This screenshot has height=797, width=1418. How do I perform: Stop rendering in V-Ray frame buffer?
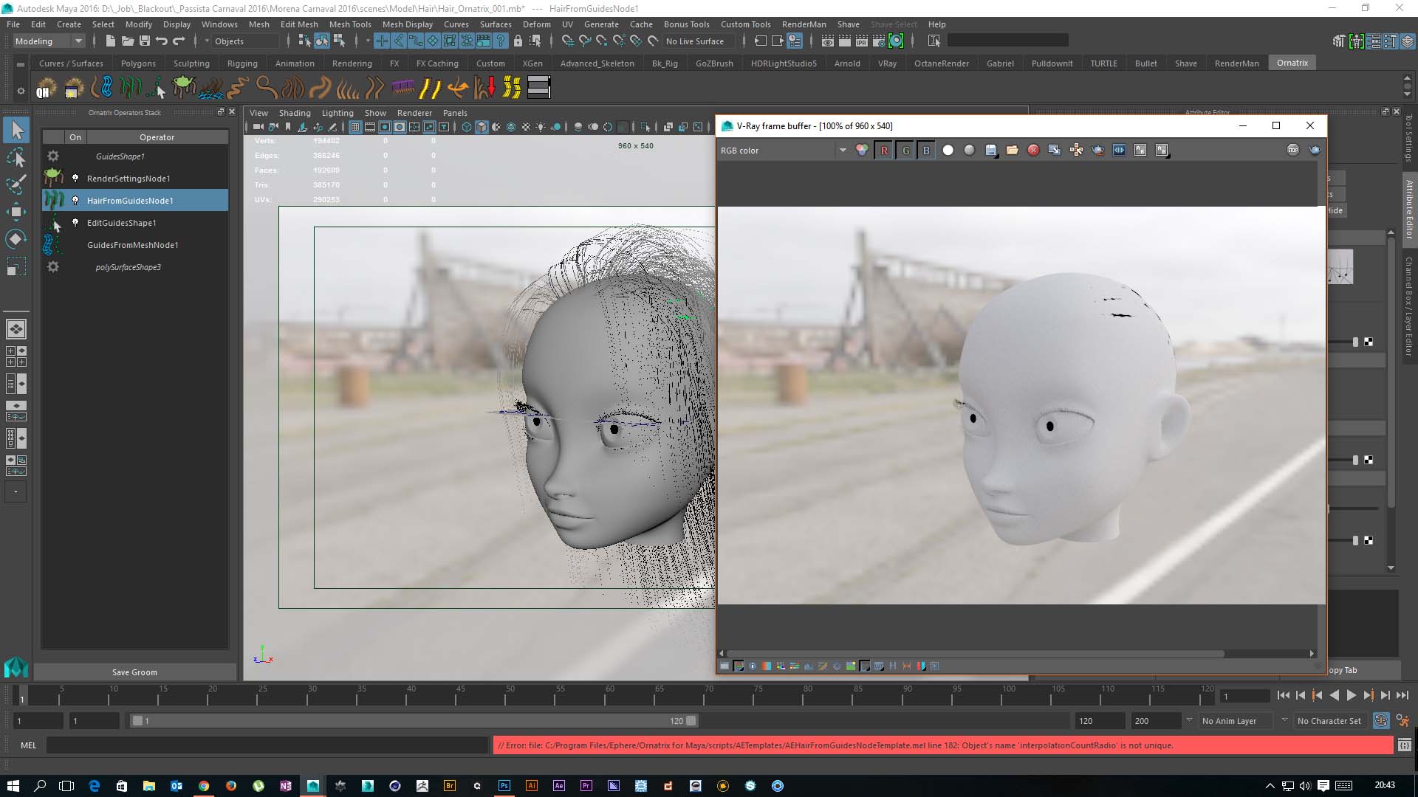pos(1292,151)
